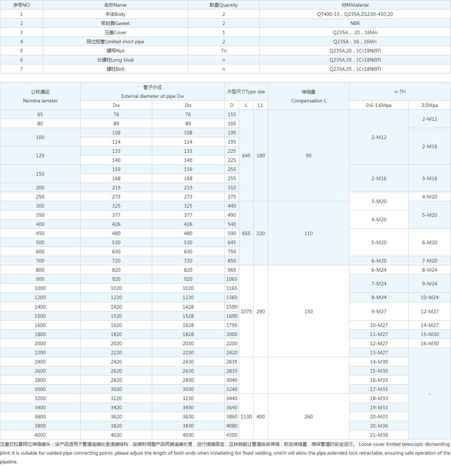Select the Limited short pipe cell
This screenshot has width=451, height=468.
[115, 42]
